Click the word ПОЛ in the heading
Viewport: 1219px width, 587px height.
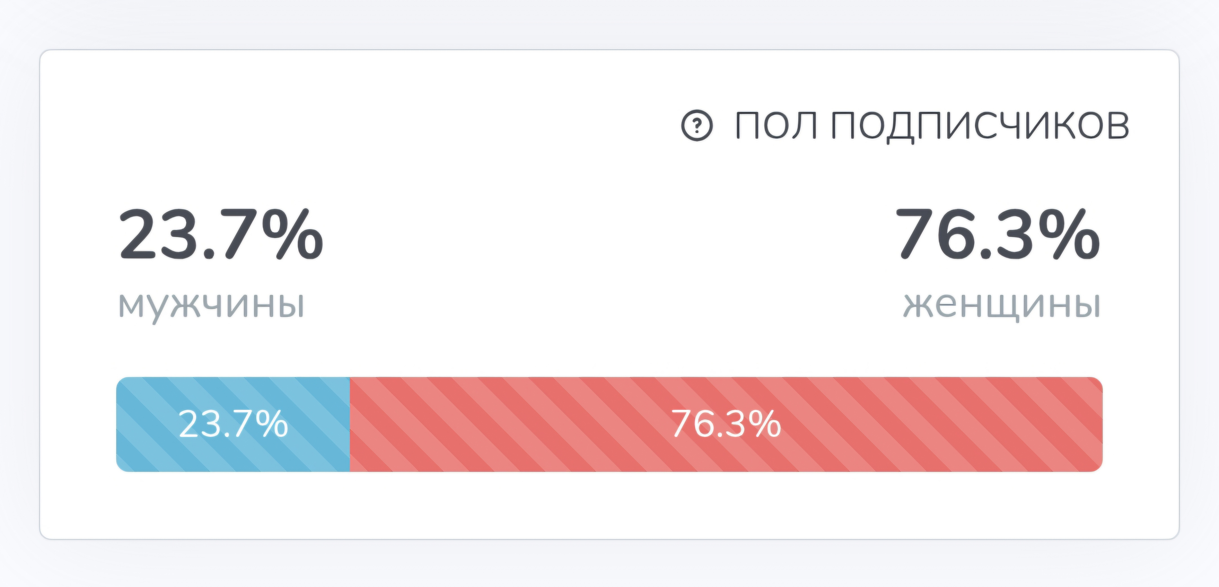776,126
